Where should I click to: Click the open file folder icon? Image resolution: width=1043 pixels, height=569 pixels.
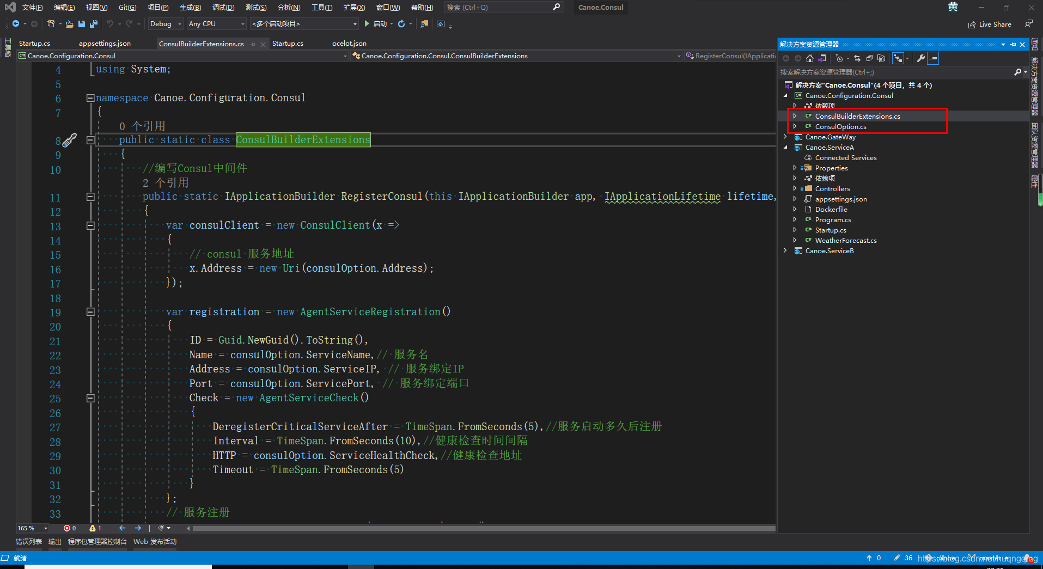(69, 24)
